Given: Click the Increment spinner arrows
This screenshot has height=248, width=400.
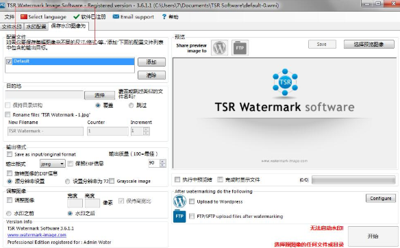Looking at the screenshot, I should point(147,131).
